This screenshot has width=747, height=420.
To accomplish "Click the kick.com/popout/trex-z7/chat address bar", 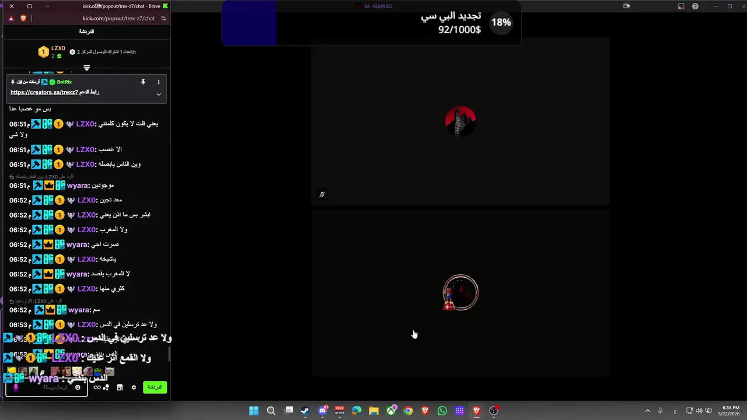I will pos(118,18).
